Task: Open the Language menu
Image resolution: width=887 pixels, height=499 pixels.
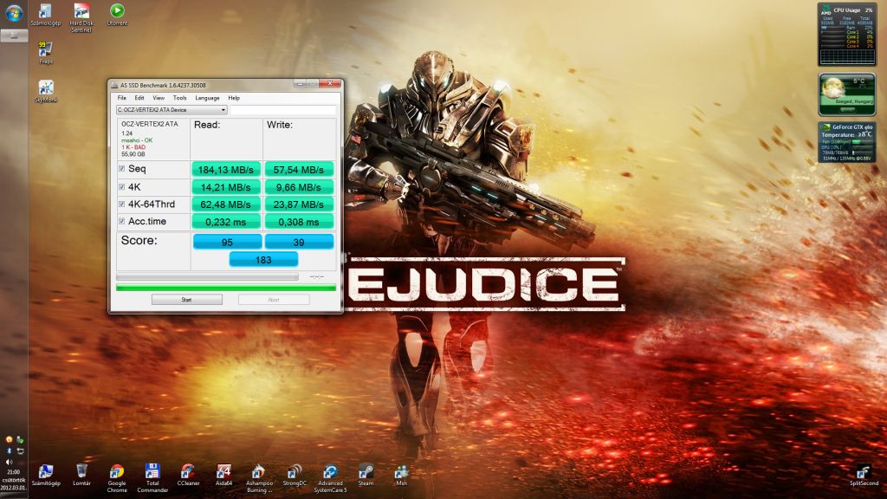Action: click(x=207, y=98)
